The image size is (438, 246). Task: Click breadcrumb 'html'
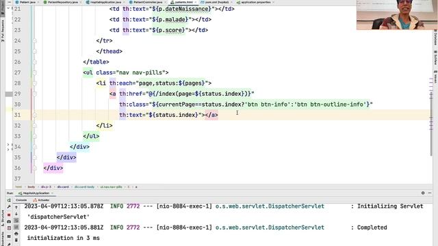pos(18,187)
